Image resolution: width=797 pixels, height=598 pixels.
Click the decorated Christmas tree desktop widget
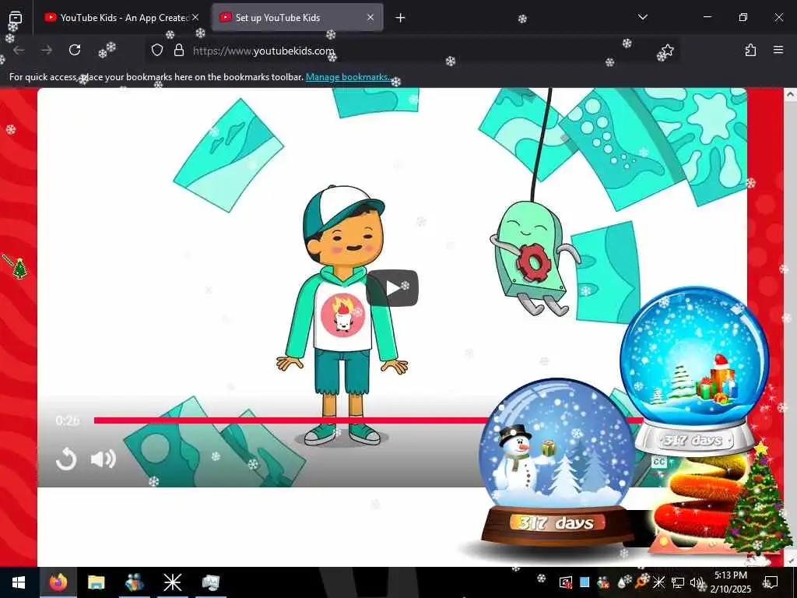(758, 498)
